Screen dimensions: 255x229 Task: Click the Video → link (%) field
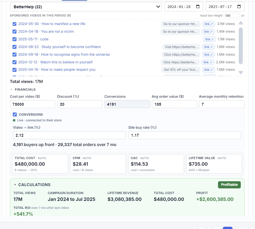coord(69,135)
